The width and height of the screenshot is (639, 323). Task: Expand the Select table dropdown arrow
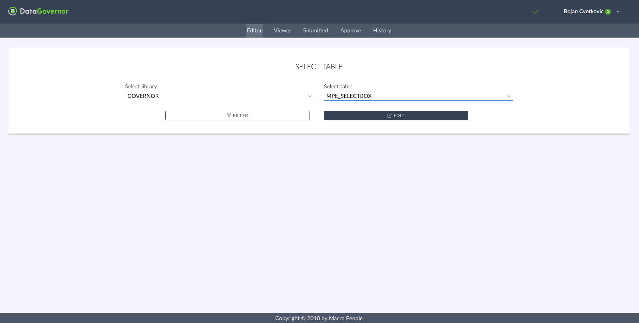coord(508,96)
